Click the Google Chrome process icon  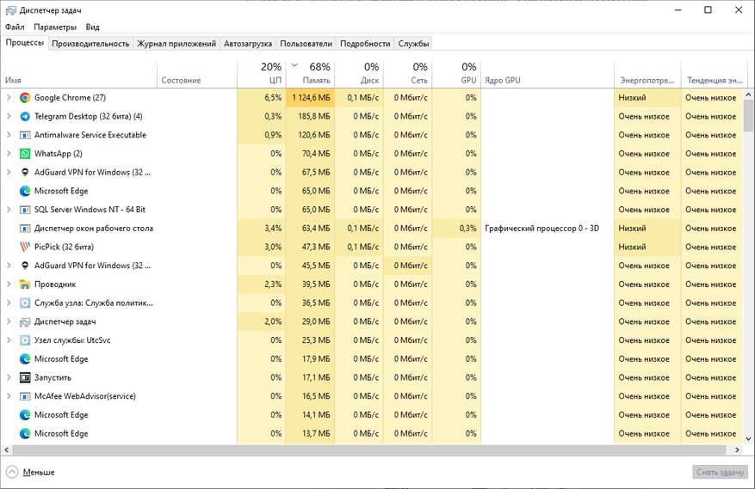click(25, 98)
